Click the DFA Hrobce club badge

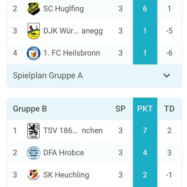point(33,153)
